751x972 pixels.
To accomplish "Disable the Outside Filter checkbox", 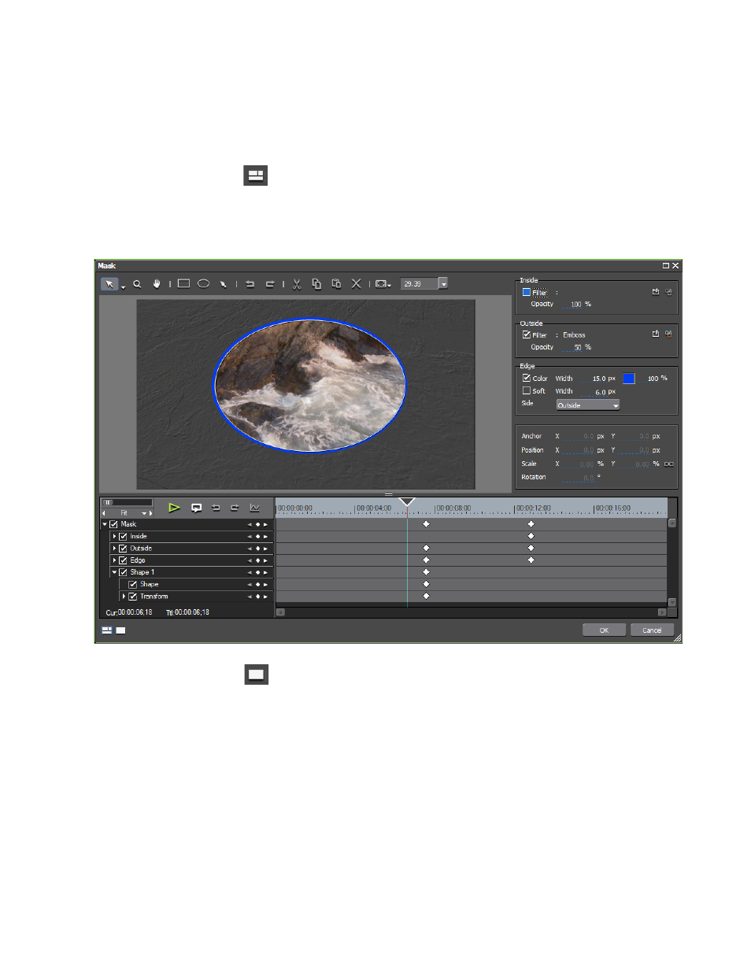I will coord(527,334).
